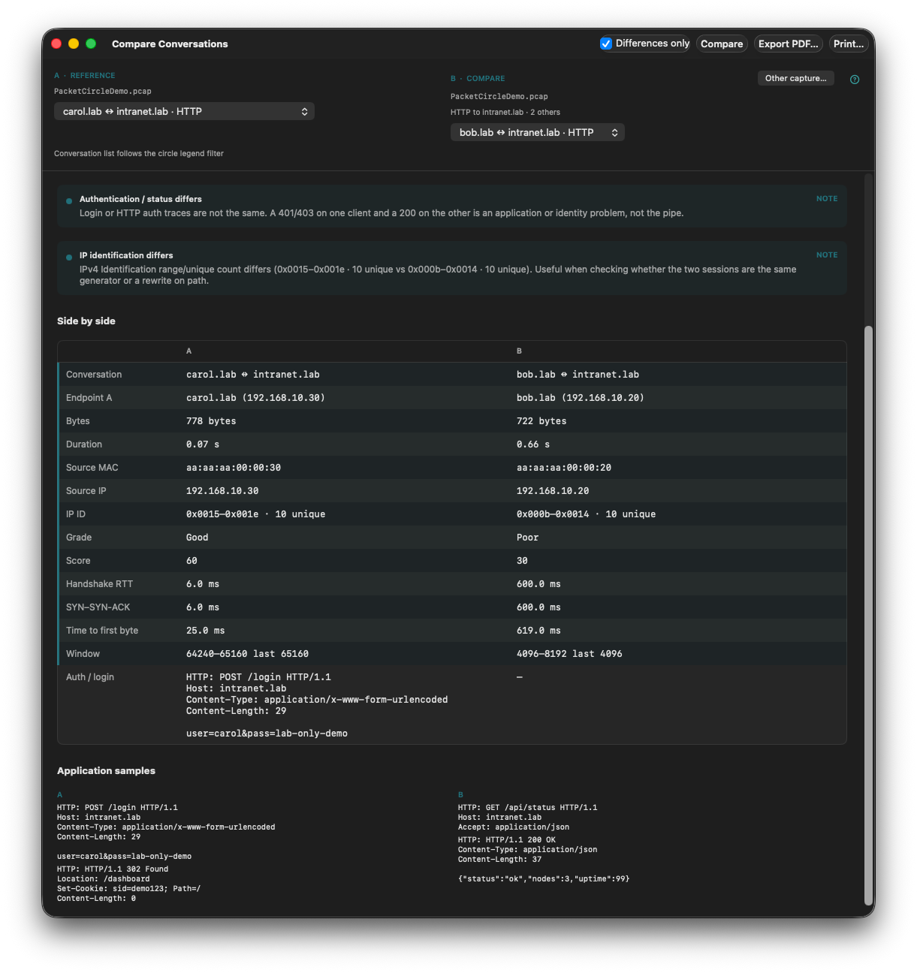Click the 'Time to first byte' row label

coord(102,631)
